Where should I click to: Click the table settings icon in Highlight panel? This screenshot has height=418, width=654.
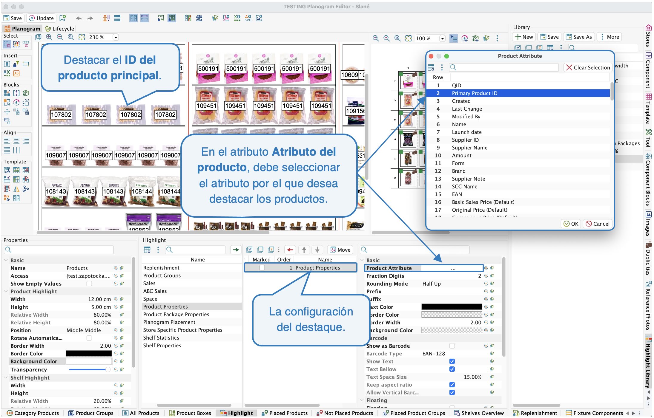[x=147, y=250]
